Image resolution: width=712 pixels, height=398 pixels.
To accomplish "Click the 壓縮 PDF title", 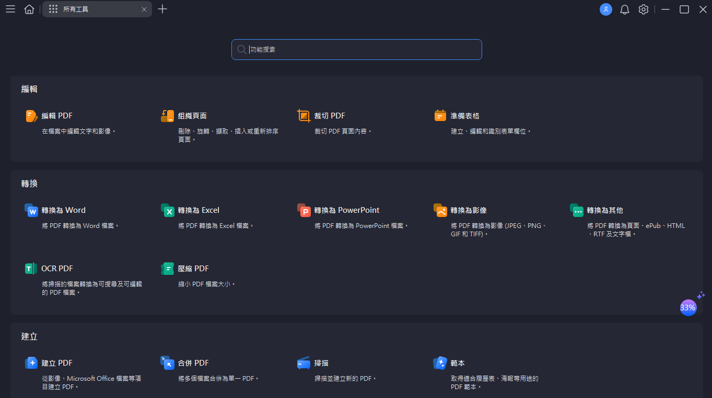I will pos(193,269).
